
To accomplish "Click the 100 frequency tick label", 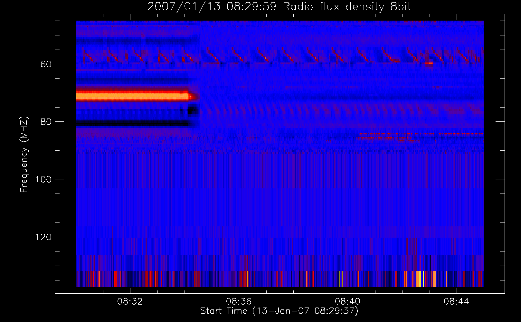I will pos(43,179).
